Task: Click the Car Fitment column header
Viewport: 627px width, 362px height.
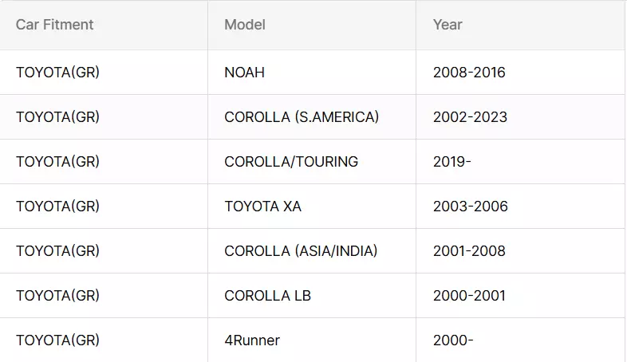Action: point(104,25)
